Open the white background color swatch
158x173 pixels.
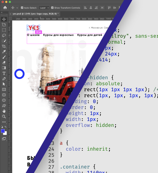point(5,133)
